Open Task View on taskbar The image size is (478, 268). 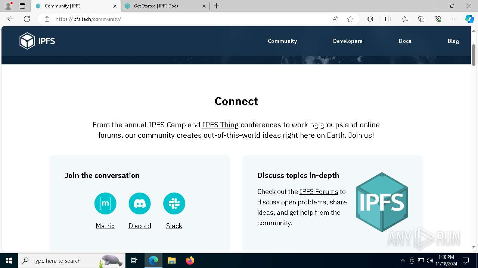coord(134,261)
